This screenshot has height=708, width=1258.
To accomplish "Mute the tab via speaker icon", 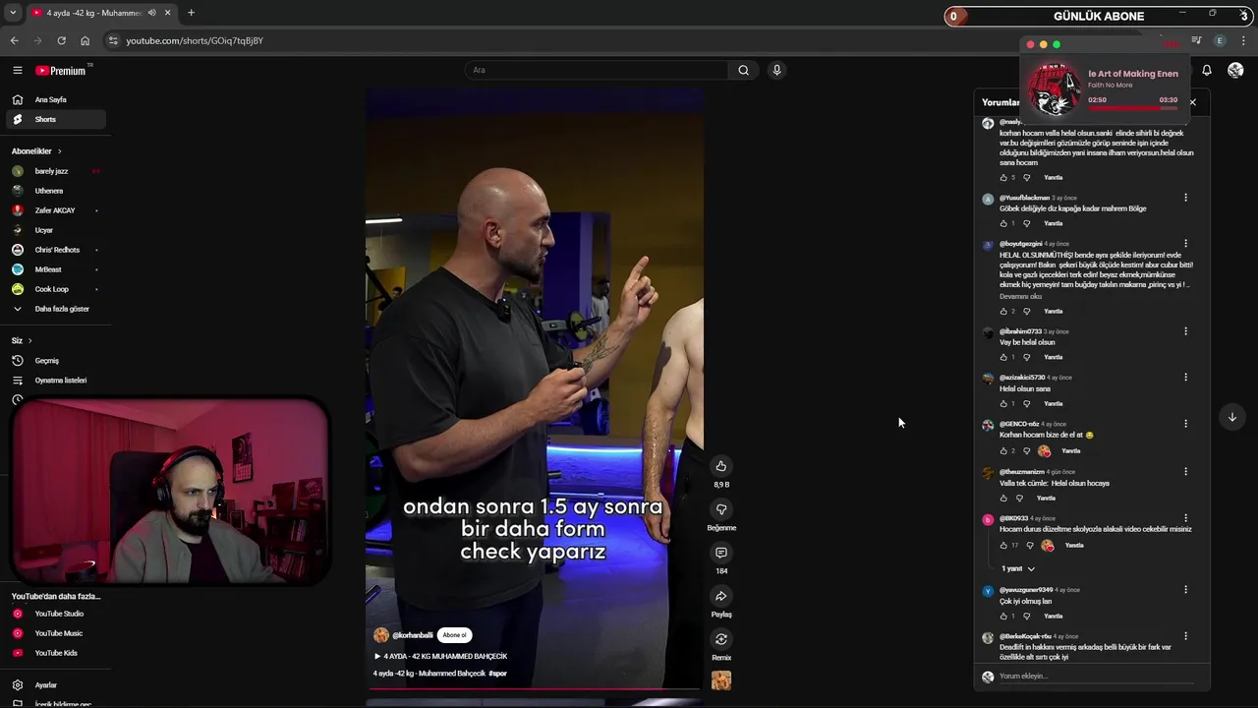I will [x=151, y=13].
